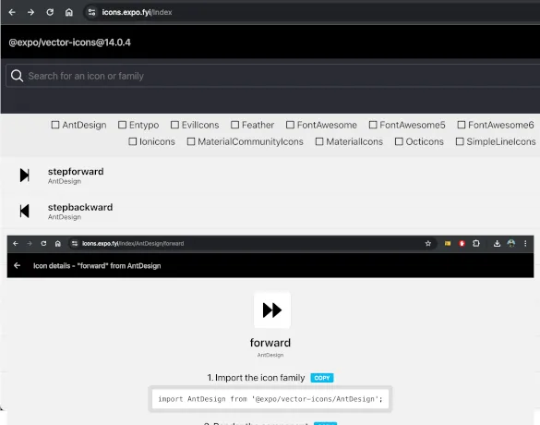Click the browser back arrow in the top toolbar
This screenshot has width=540, height=425.
tap(12, 12)
